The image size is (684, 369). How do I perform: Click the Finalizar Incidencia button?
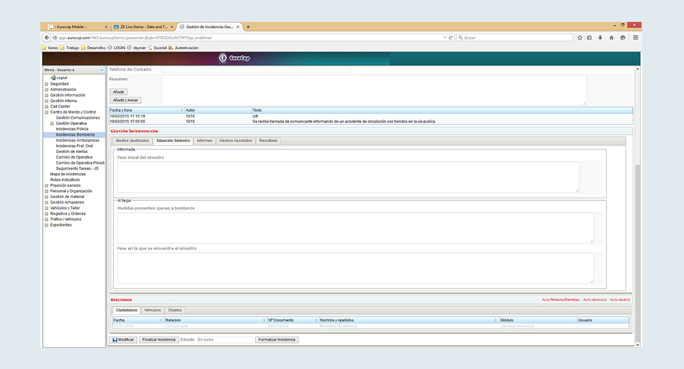(x=159, y=340)
